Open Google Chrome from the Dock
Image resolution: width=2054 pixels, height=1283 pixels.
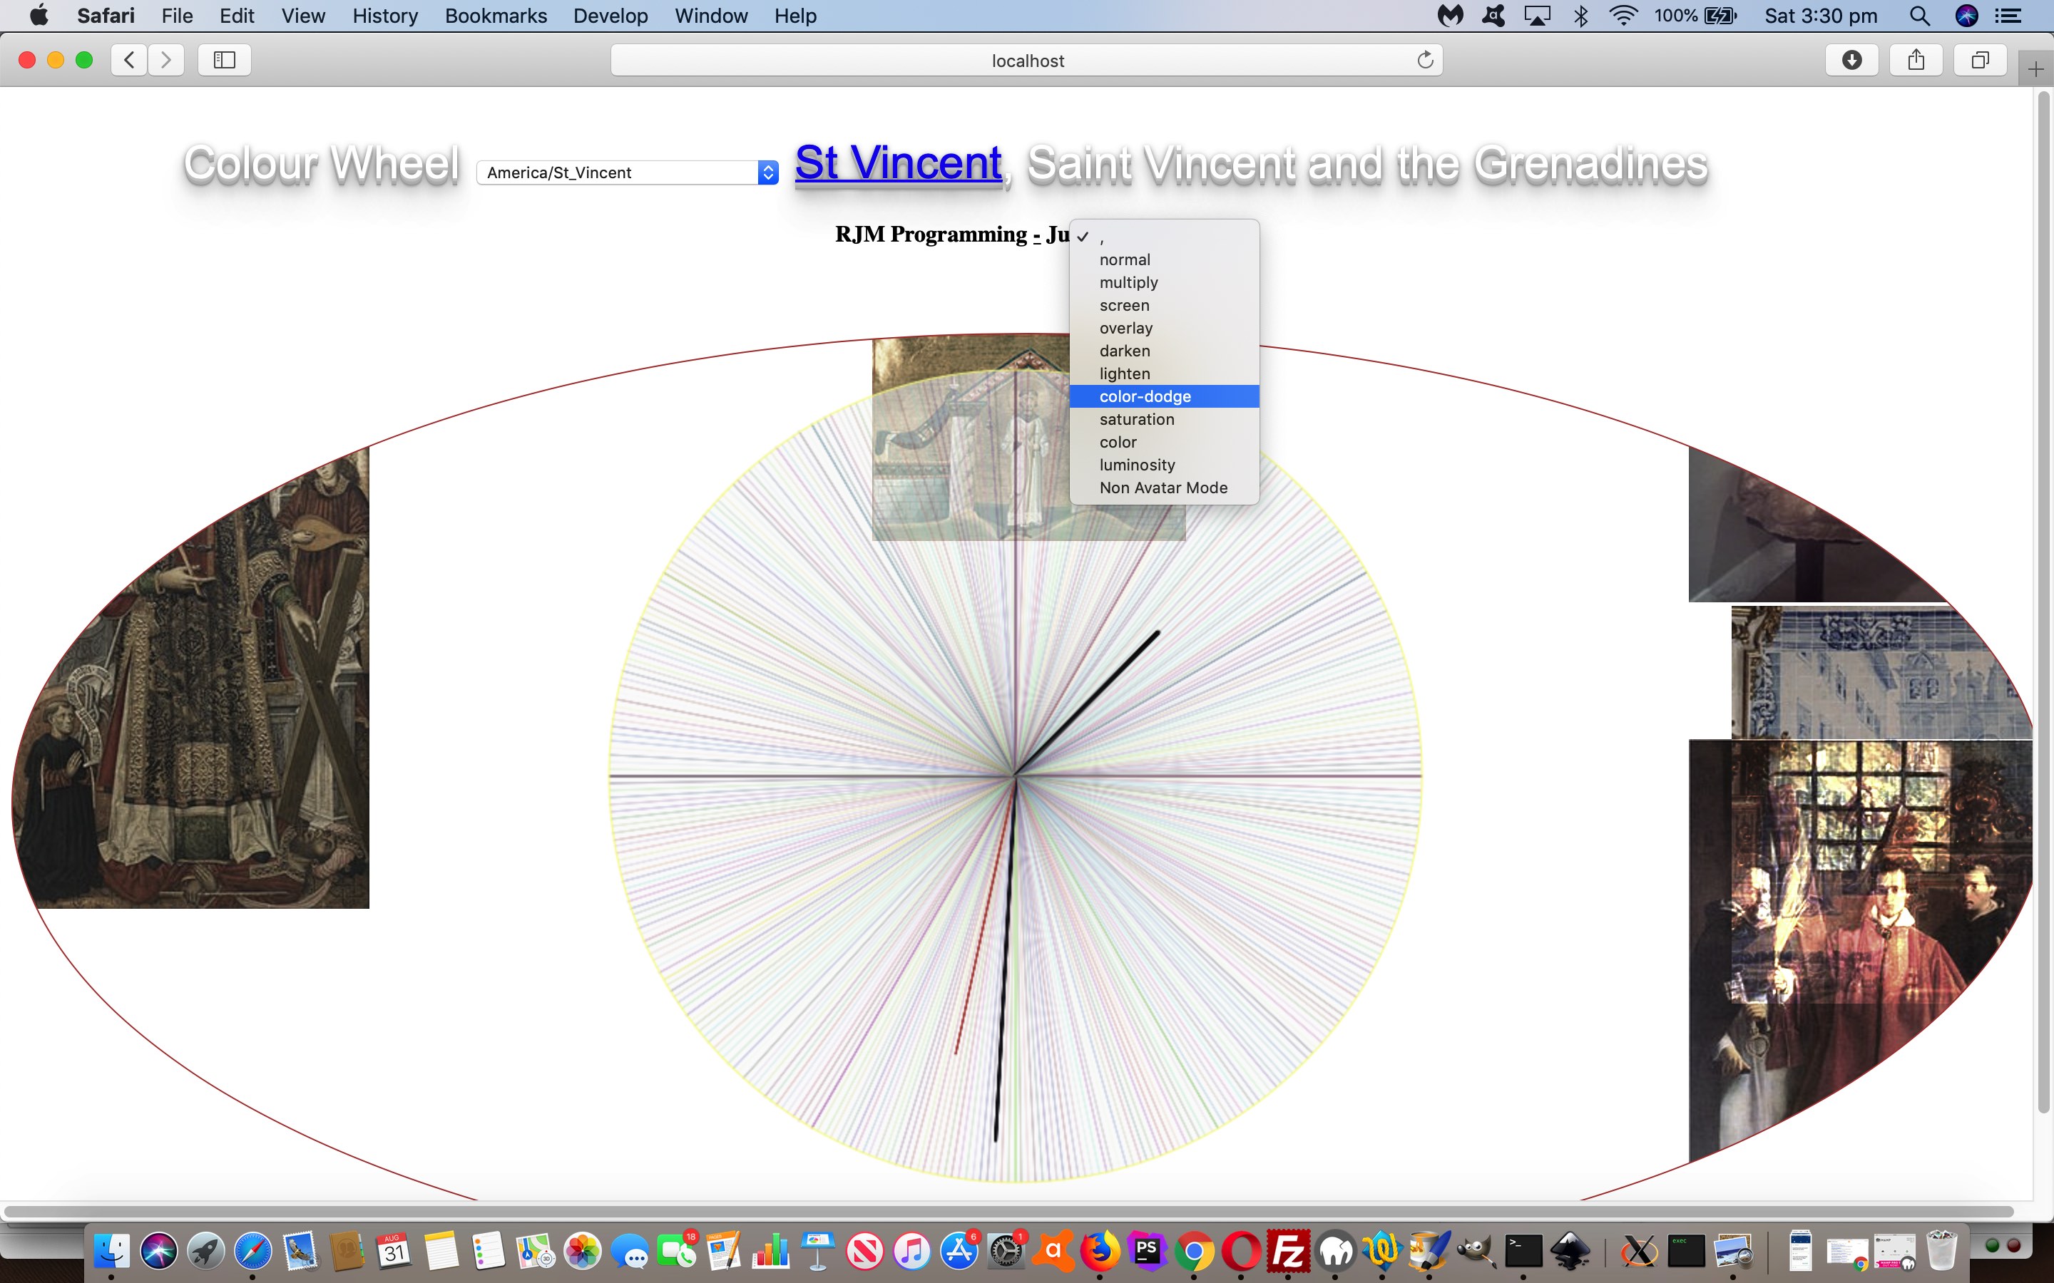[1194, 1251]
